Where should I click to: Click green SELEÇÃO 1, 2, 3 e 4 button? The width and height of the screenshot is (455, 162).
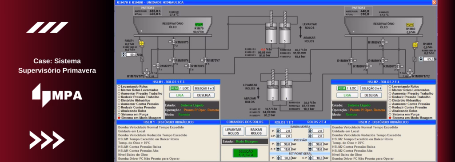click(x=245, y=153)
